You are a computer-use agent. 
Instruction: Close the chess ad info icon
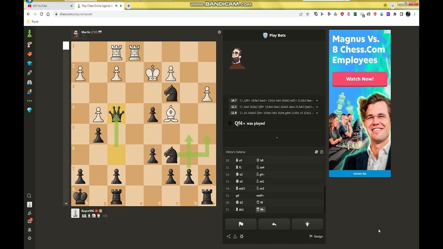pos(386,32)
